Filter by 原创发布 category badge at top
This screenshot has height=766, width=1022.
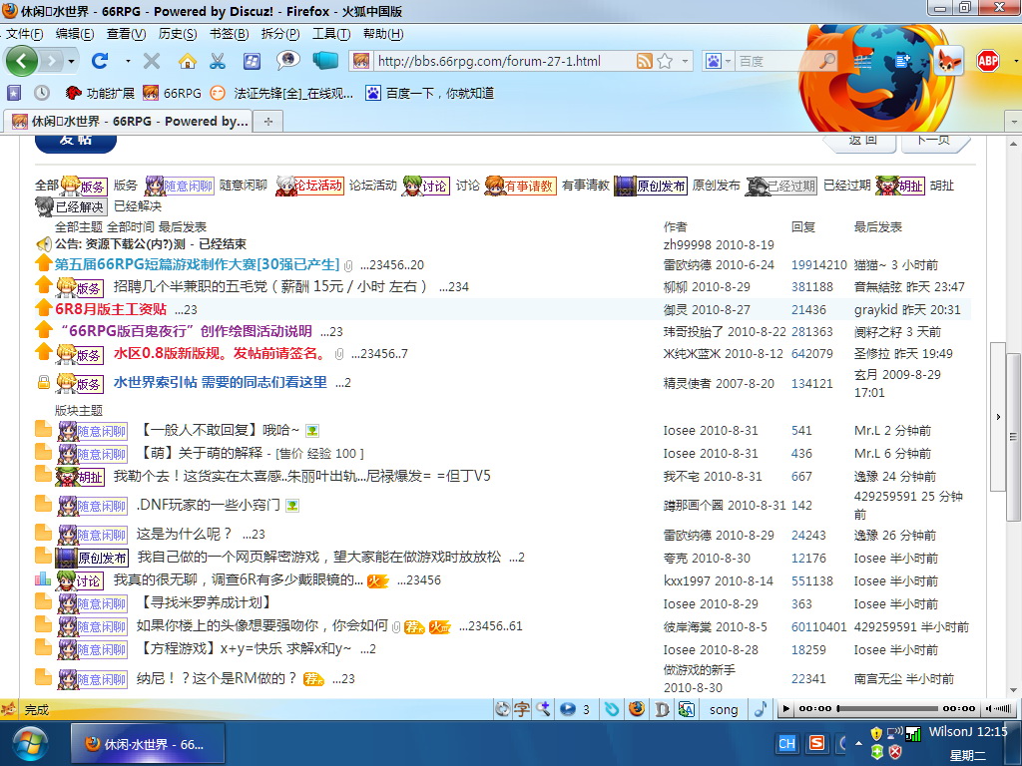point(651,185)
